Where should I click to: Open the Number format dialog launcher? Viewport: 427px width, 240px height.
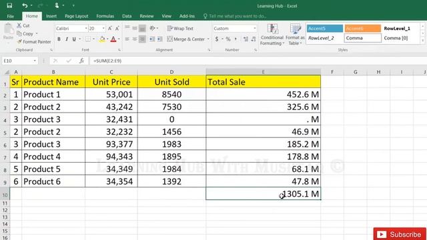pyautogui.click(x=256, y=50)
